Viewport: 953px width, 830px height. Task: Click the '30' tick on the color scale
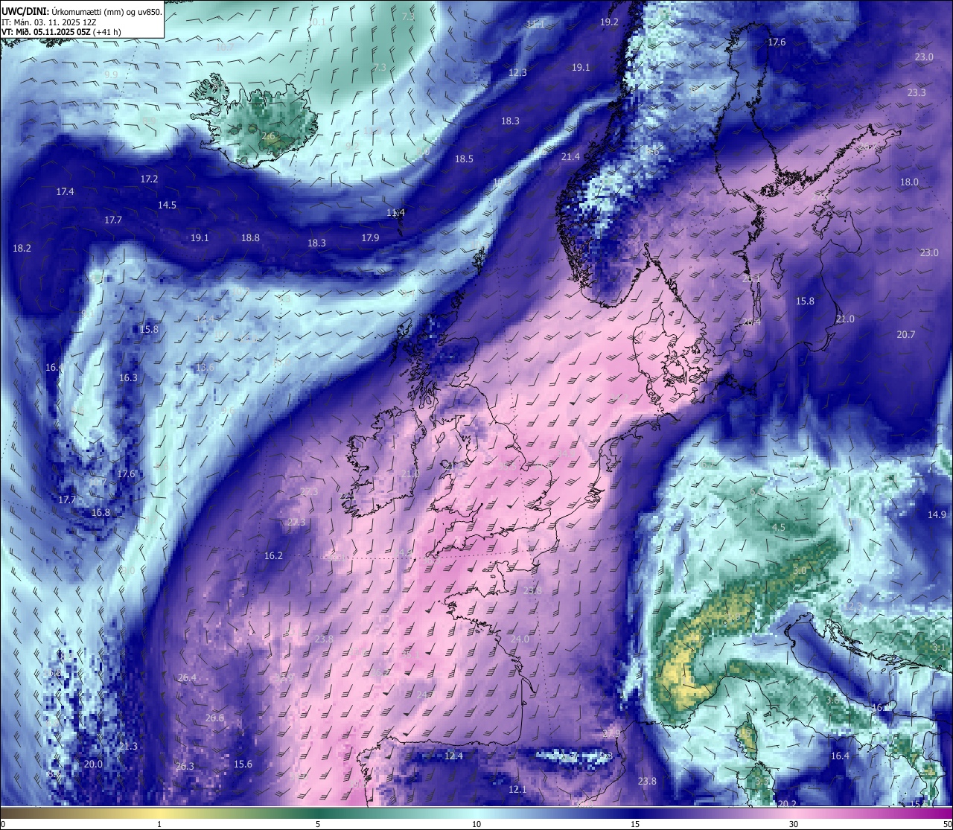point(794,824)
